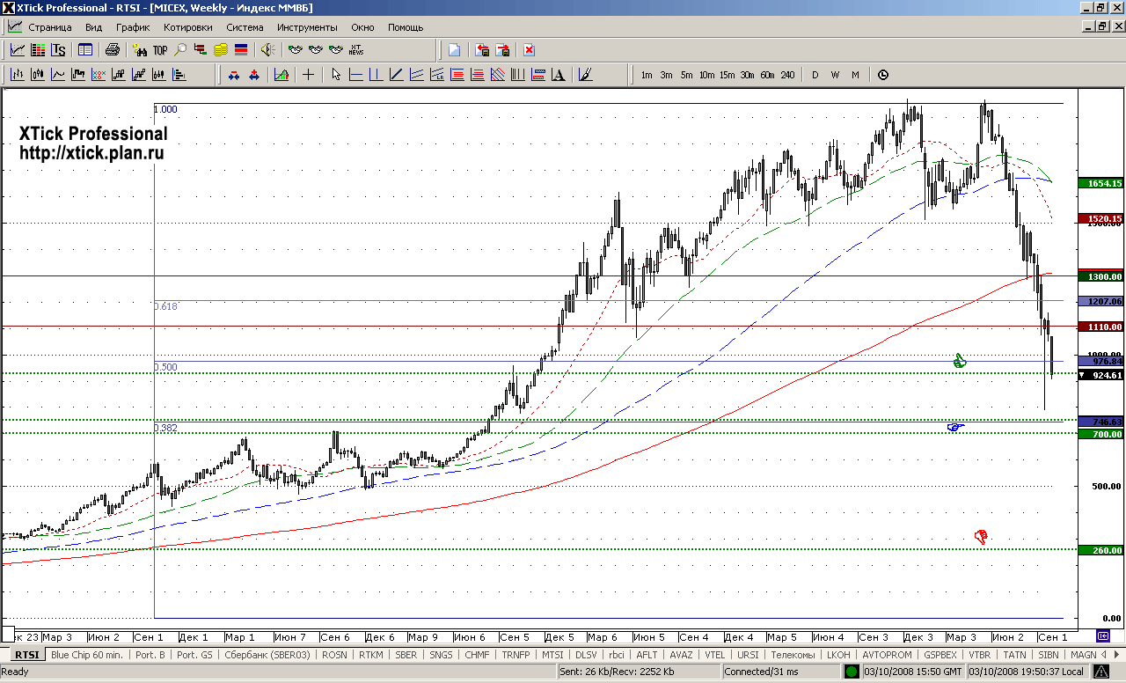1126x683 pixels.
Task: Click the 1520.15 dark red price label
Action: click(x=1100, y=218)
